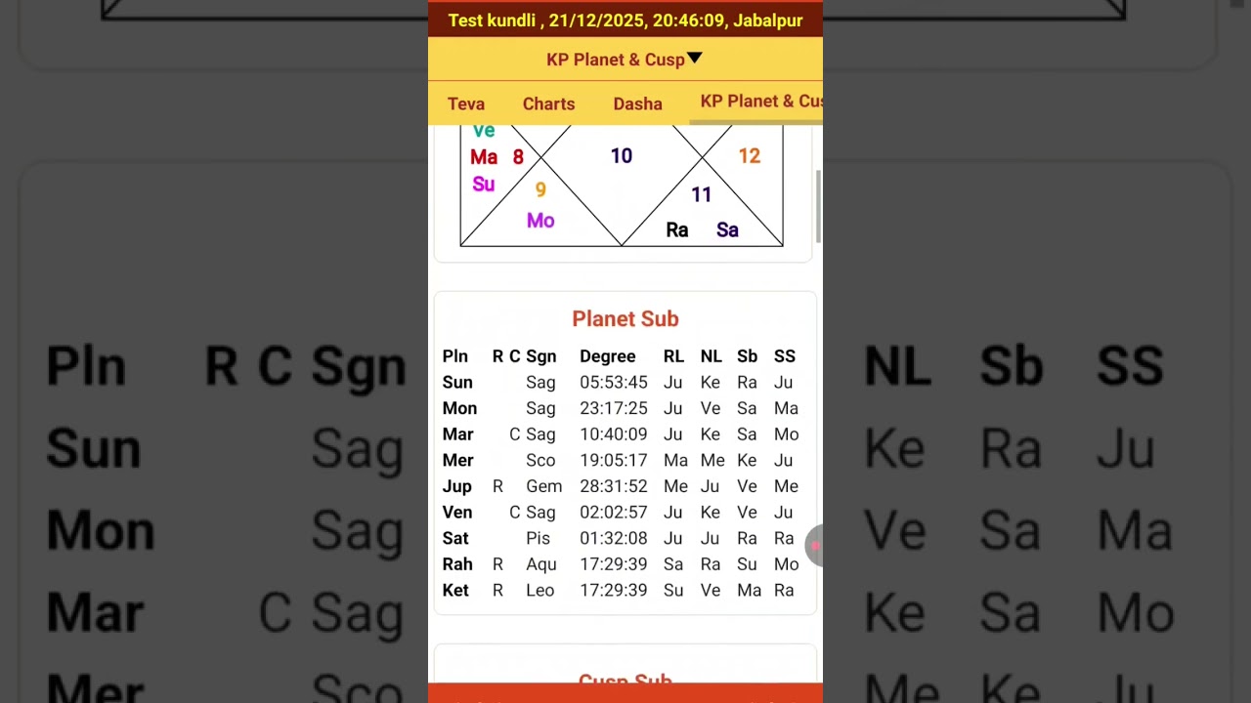Click the NL column header
Viewport: 1251px width, 703px height.
pyautogui.click(x=711, y=356)
